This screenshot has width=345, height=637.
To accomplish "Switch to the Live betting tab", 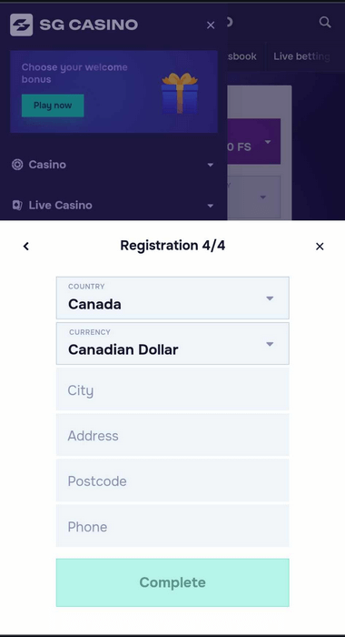I will tap(301, 56).
